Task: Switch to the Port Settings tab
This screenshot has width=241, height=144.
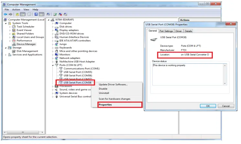Action: tap(166, 31)
